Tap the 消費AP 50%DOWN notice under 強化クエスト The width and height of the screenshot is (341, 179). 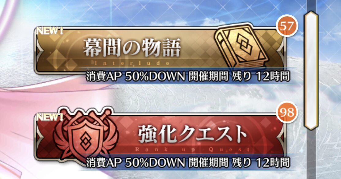pyautogui.click(x=135, y=163)
